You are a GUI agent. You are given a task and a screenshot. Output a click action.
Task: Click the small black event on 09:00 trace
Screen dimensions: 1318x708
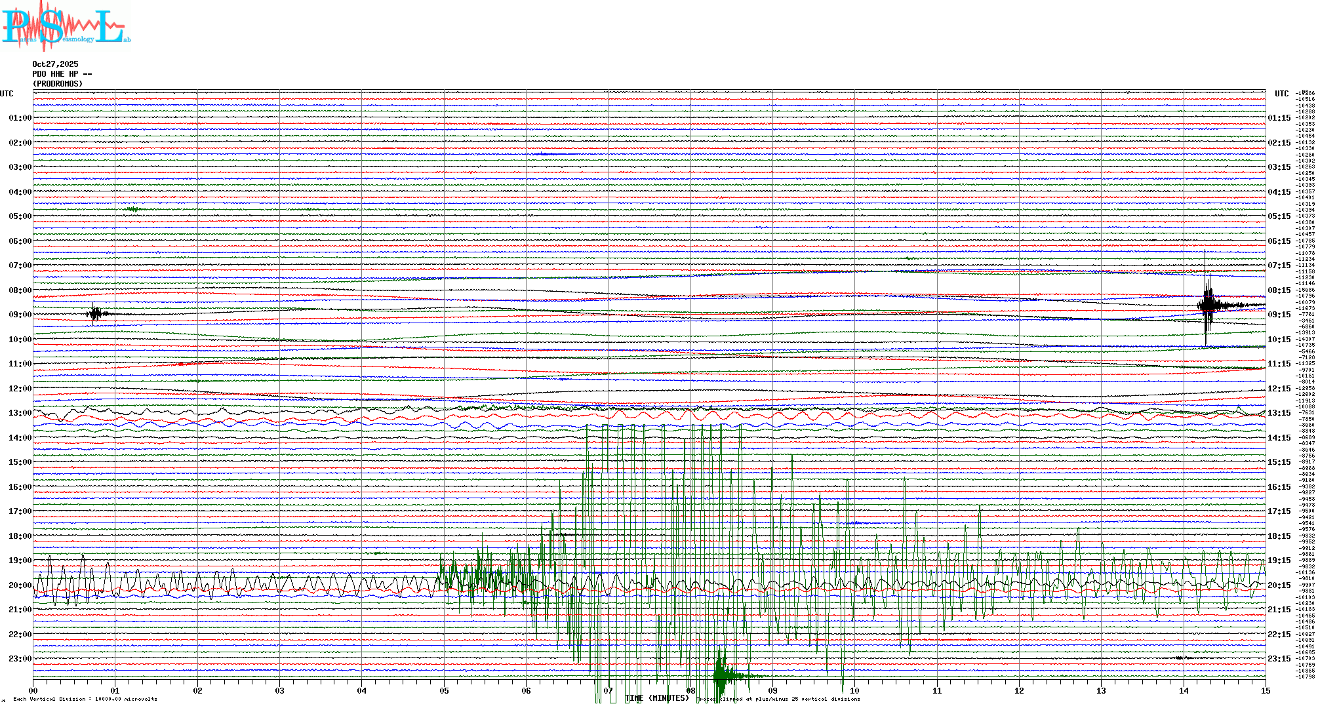pyautogui.click(x=96, y=314)
